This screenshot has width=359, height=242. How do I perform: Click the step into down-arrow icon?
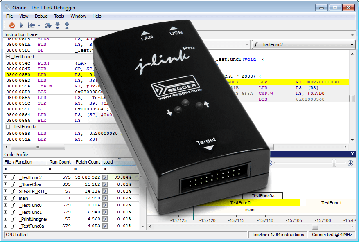pos(57,25)
